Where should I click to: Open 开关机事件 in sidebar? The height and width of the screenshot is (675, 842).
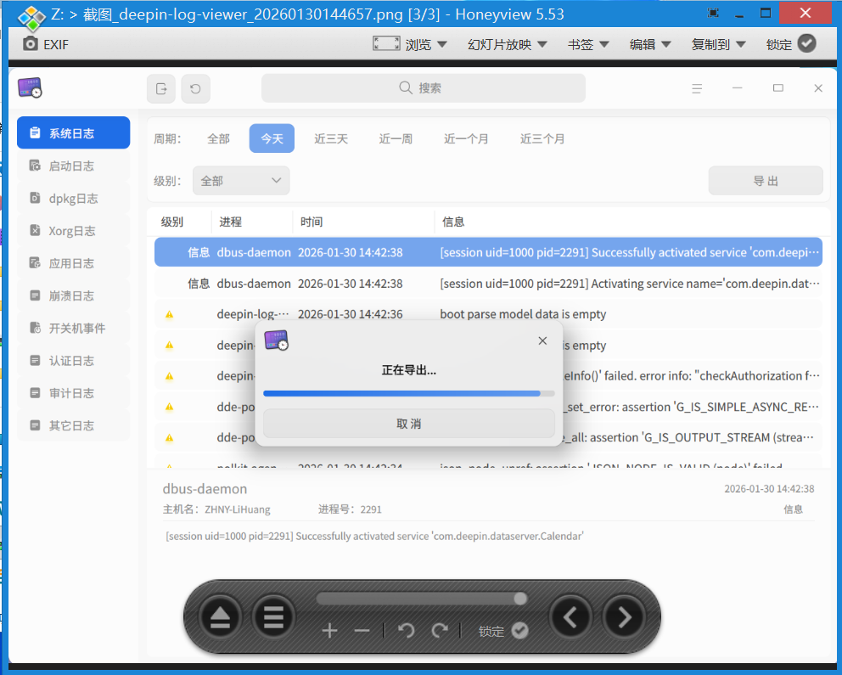pos(74,328)
